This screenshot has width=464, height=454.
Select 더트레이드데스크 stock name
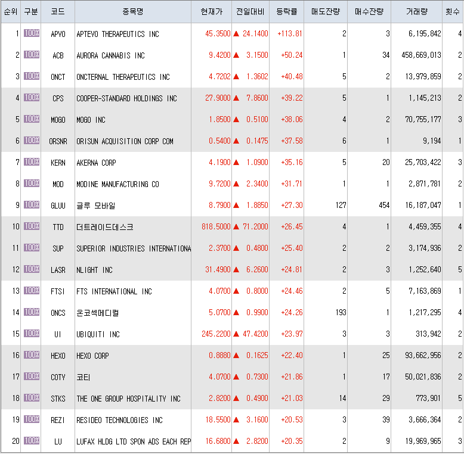coord(105,227)
